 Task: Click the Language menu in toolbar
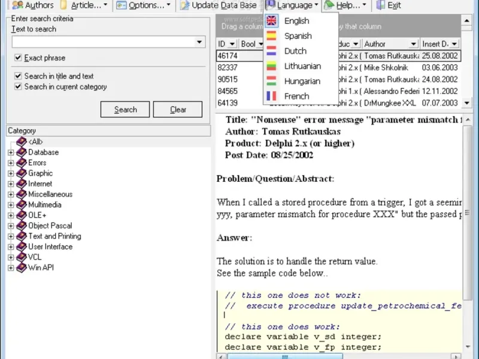(x=292, y=5)
